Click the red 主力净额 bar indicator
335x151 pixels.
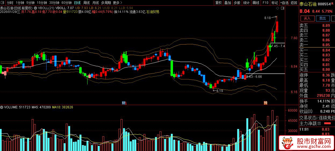coord(327,123)
